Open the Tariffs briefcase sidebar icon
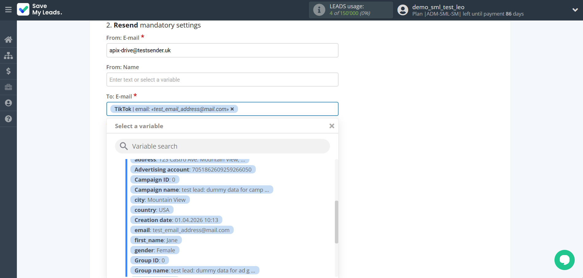Image resolution: width=583 pixels, height=278 pixels. [8, 87]
